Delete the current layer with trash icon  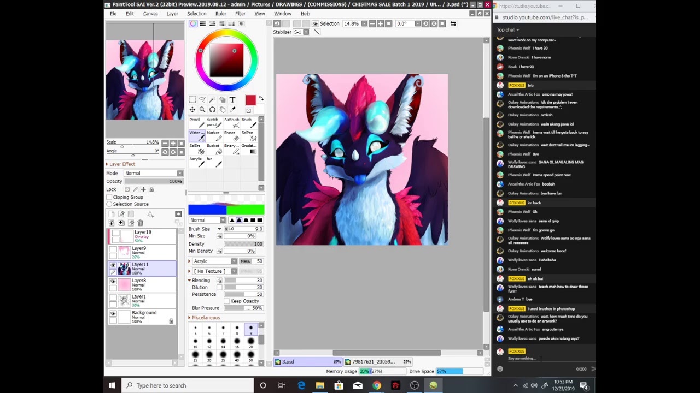(141, 223)
